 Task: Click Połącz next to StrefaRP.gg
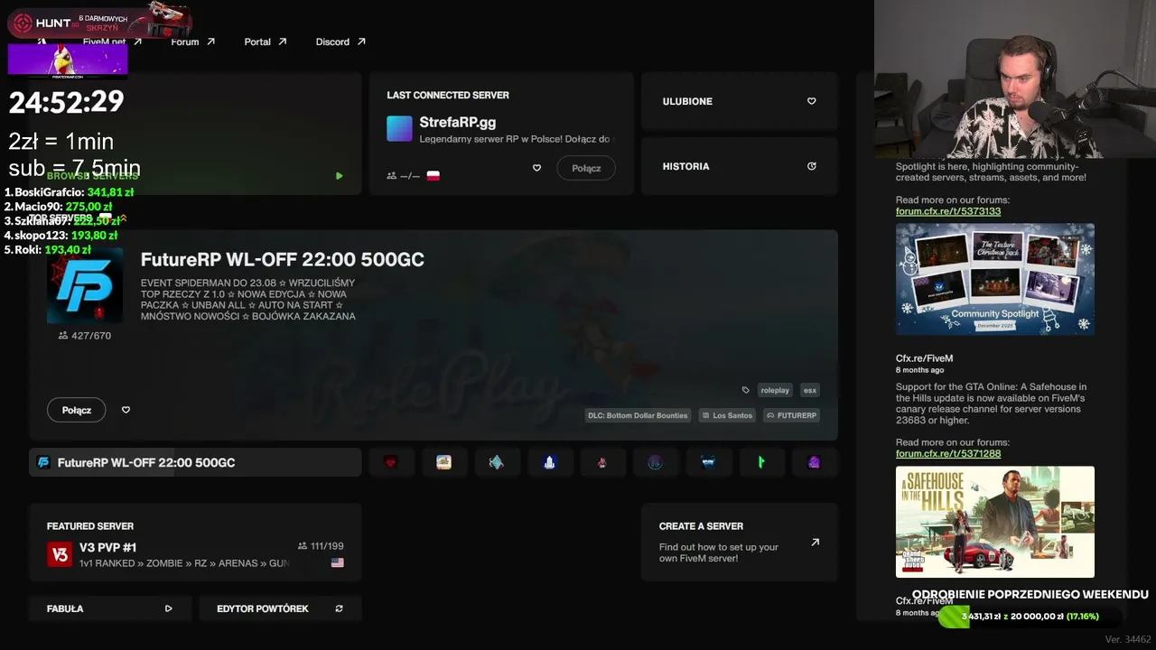tap(586, 168)
